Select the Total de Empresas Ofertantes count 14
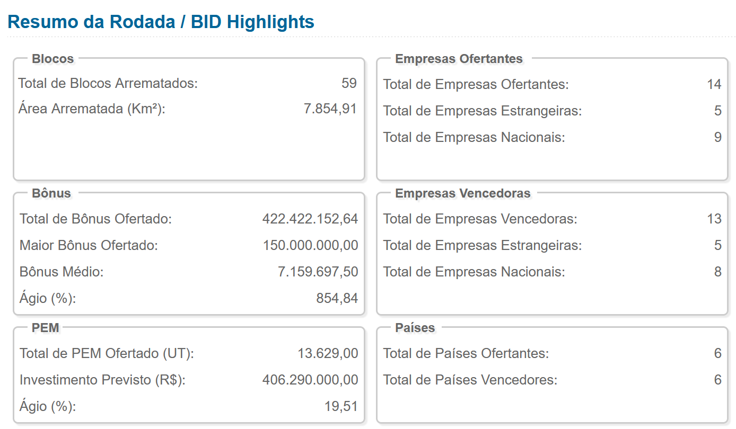This screenshot has height=429, width=736. (x=714, y=84)
